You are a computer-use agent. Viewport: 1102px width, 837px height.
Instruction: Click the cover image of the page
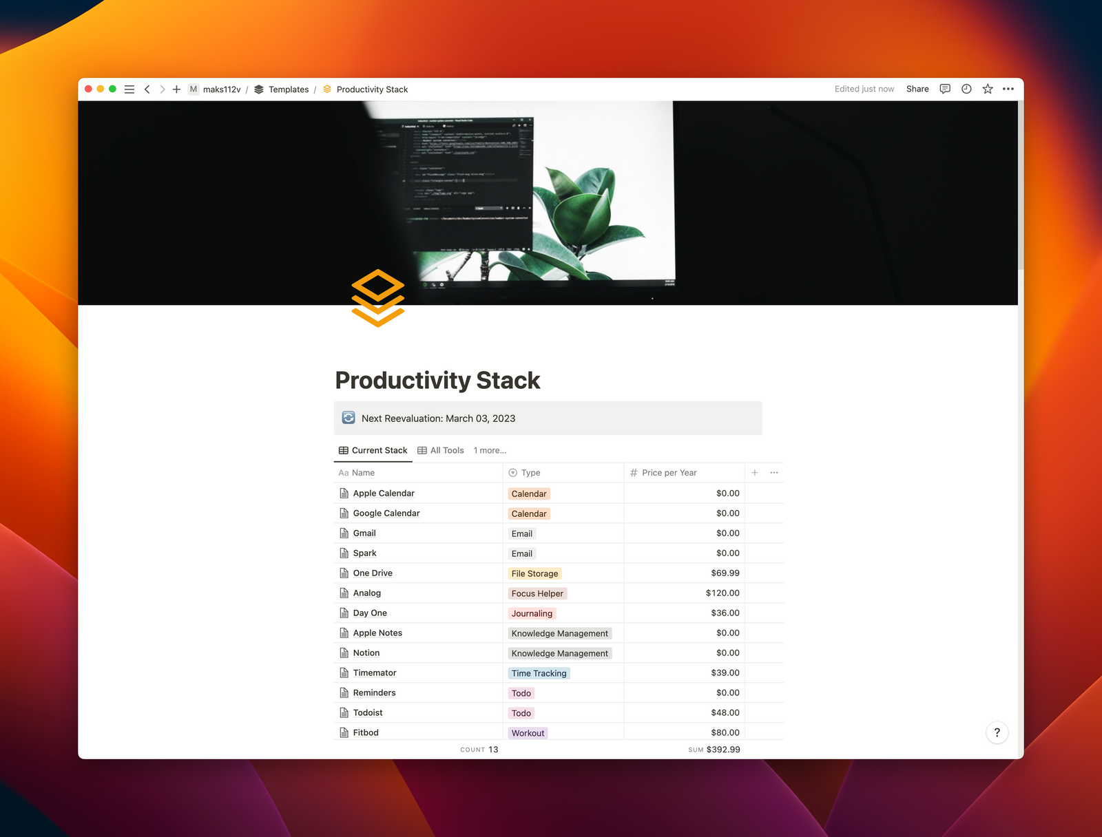[x=548, y=203]
